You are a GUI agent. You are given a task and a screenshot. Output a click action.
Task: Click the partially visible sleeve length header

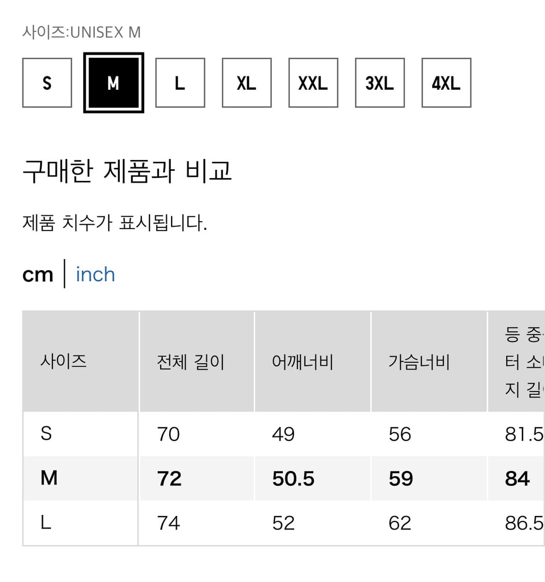pos(523,362)
